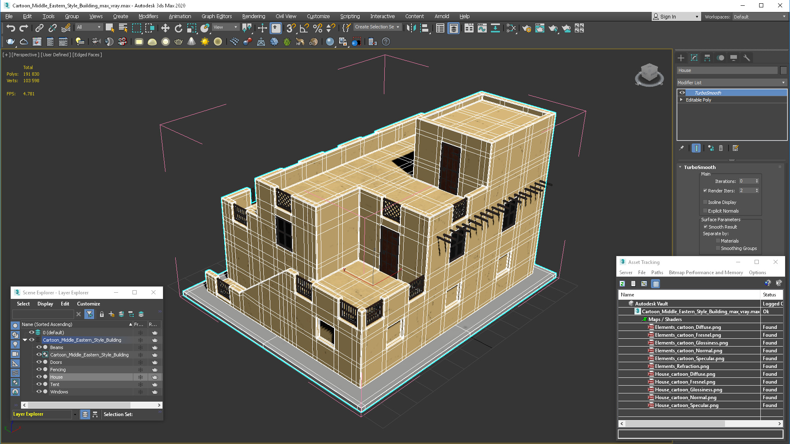Remove modifier from the stack trash icon
Screen dimensions: 790x444
coord(721,148)
